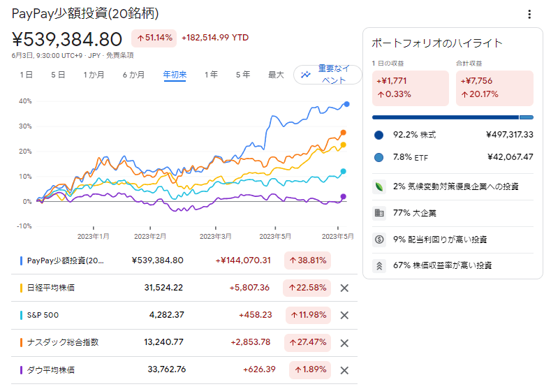
Task: Remove ナスダック総合指数 from comparison
Action: (344, 342)
